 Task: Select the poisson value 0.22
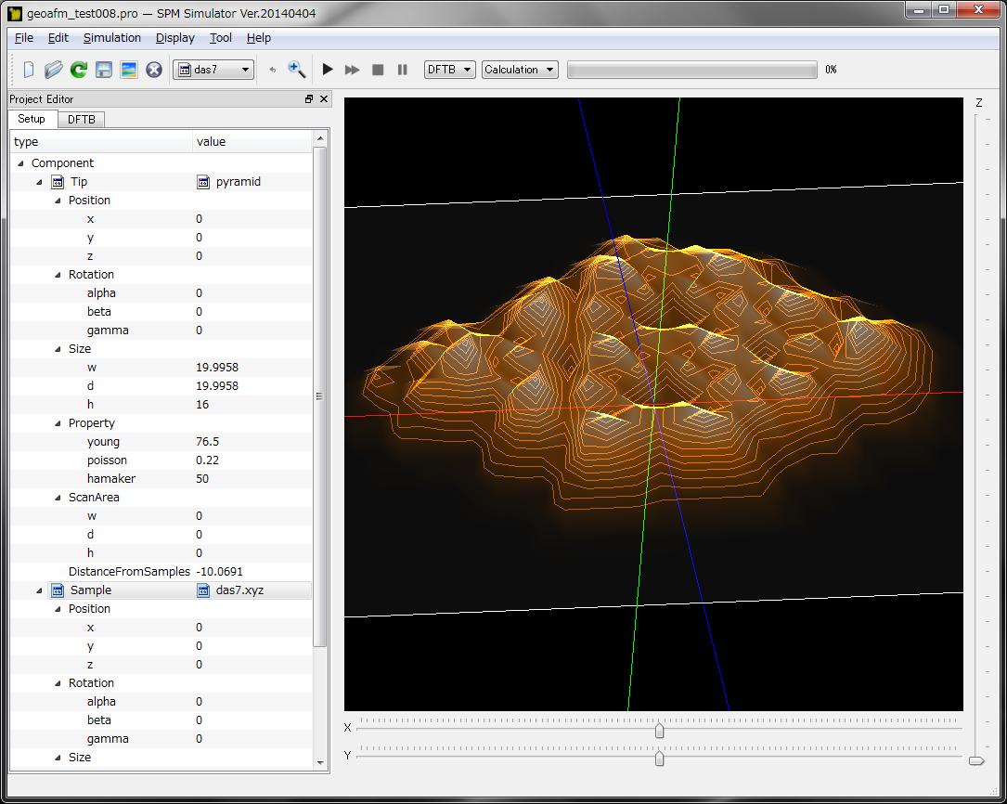[x=207, y=460]
